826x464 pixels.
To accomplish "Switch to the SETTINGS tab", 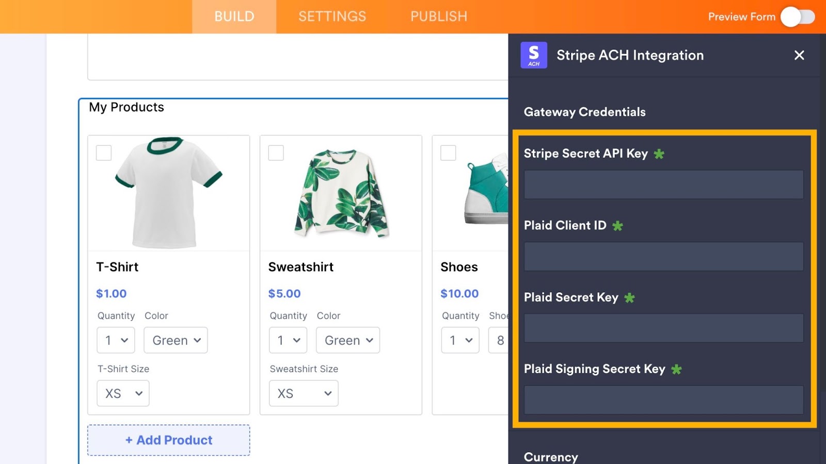I will tap(332, 16).
